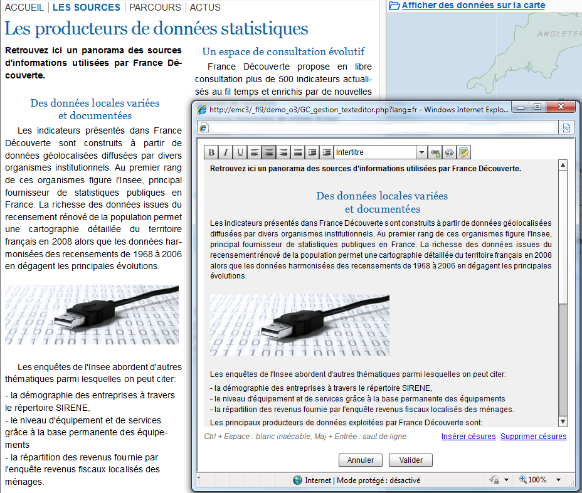Click the USB cable image in the editor
Viewport: 582px width, 493px height.
click(x=300, y=325)
